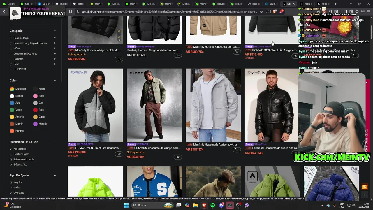Open Spotify from the taskbar
The width and height of the screenshot is (373, 210).
click(x=213, y=205)
